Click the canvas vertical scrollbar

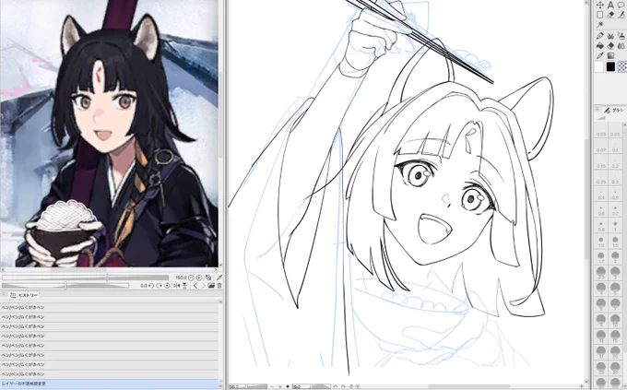coord(587,192)
